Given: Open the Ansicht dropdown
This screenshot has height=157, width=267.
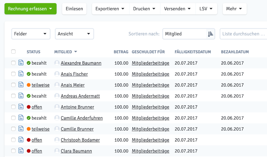Looking at the screenshot, I should pos(74,34).
